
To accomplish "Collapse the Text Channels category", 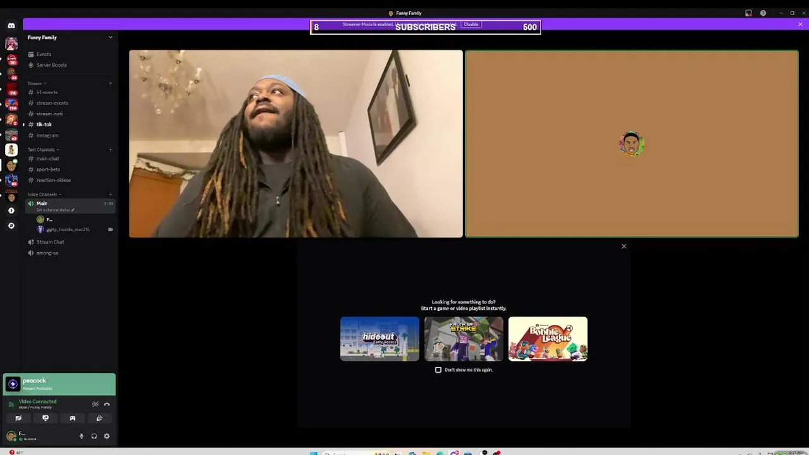I will point(42,150).
